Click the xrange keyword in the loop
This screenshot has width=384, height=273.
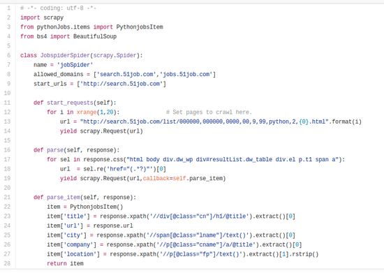(87, 112)
